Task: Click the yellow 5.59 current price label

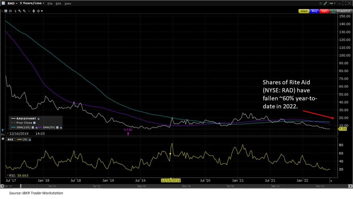Action: 342,129
